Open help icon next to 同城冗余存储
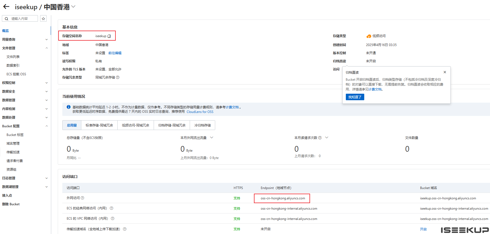This screenshot has height=234, width=490. (118, 77)
